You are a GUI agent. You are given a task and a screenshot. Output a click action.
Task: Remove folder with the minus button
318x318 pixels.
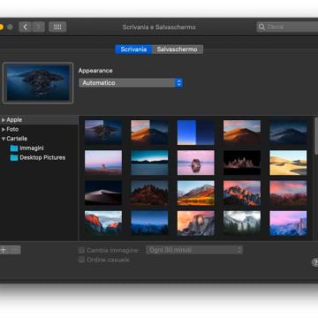[15, 250]
